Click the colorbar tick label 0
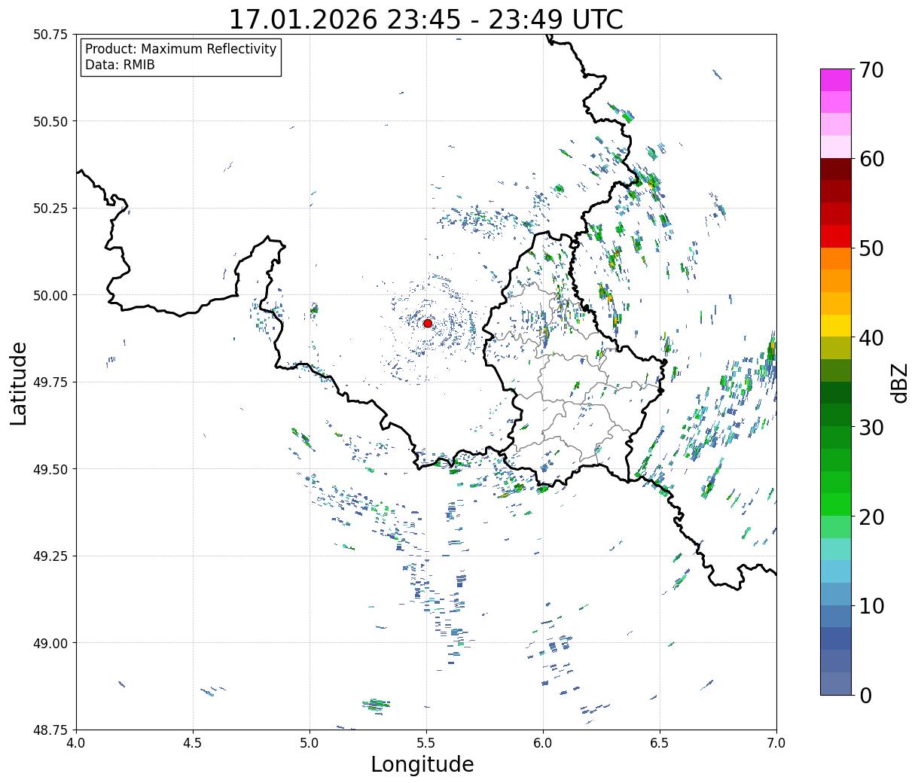 click(865, 695)
